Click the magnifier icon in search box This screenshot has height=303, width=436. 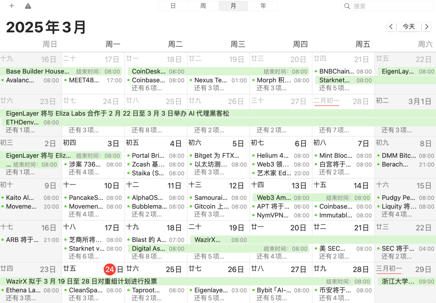347,6
